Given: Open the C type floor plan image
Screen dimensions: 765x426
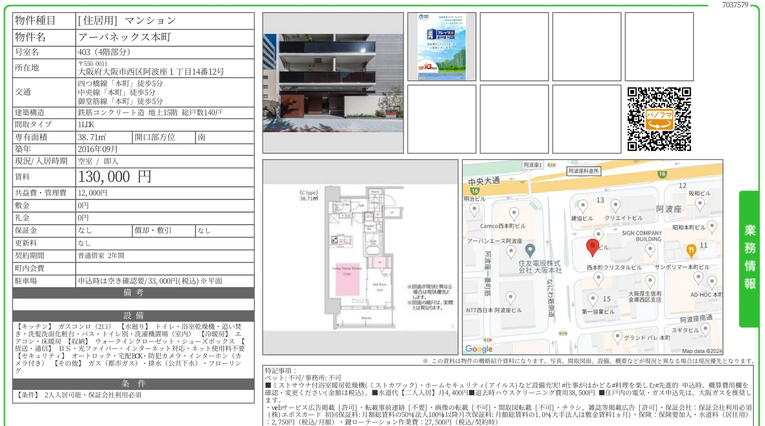Looking at the screenshot, I should click(360, 257).
